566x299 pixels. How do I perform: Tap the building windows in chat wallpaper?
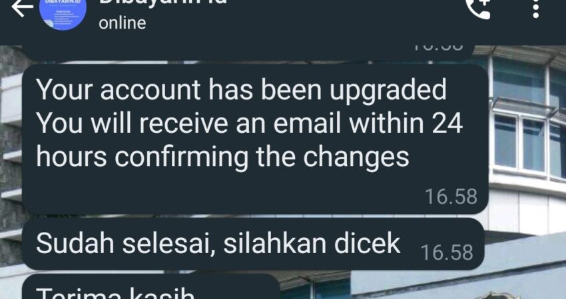click(x=528, y=119)
